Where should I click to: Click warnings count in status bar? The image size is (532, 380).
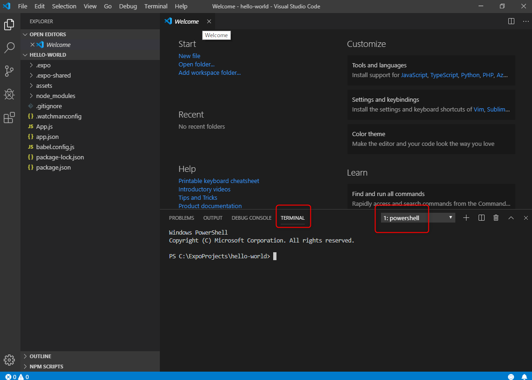coord(23,377)
